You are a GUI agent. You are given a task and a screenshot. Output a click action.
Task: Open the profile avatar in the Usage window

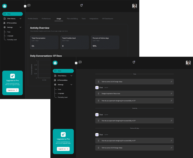[x=135, y=6]
